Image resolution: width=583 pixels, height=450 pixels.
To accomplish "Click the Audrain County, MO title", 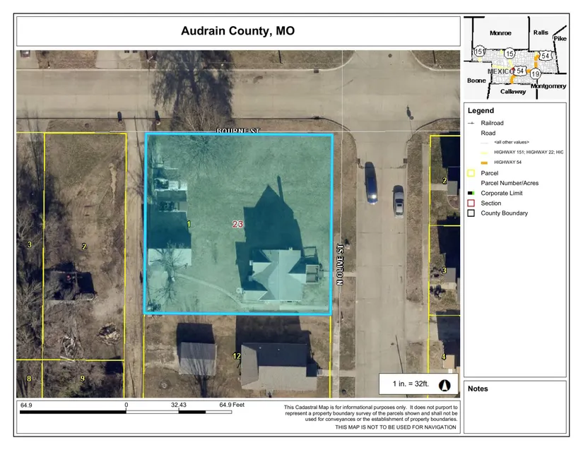I will tap(237, 31).
